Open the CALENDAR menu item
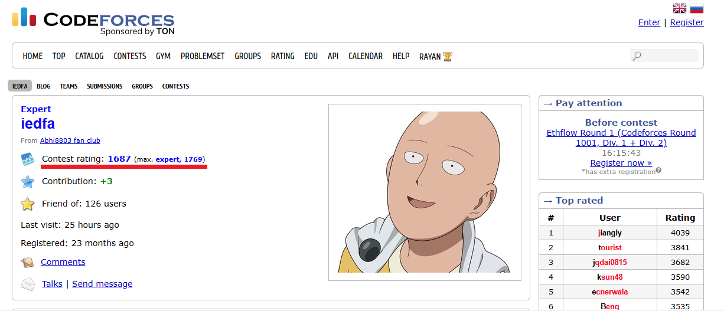The height and width of the screenshot is (311, 724). (x=366, y=56)
